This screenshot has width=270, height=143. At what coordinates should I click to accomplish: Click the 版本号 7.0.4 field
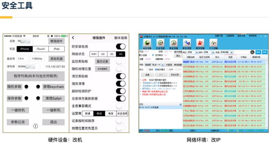tap(23, 59)
